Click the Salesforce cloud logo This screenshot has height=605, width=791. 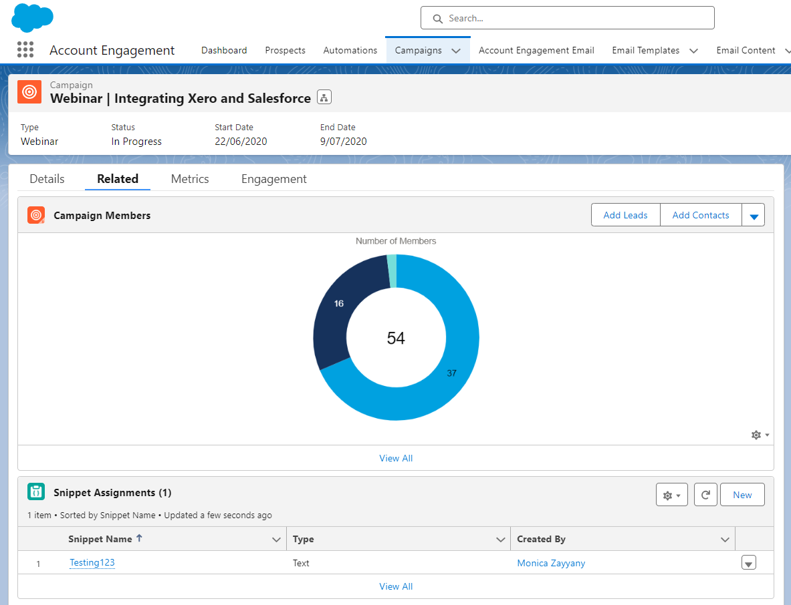tap(32, 17)
